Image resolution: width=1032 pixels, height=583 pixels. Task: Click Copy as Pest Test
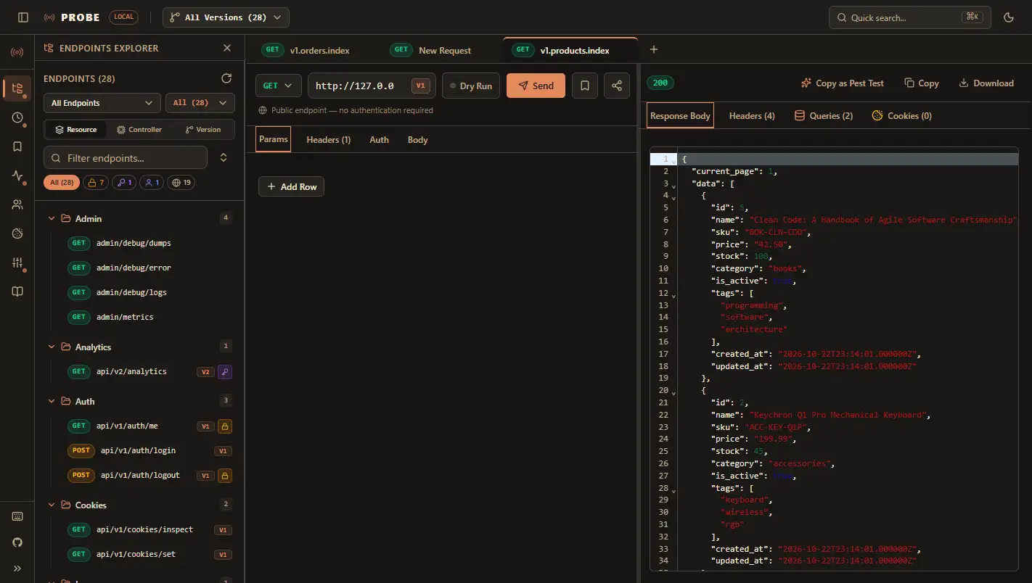pos(842,83)
